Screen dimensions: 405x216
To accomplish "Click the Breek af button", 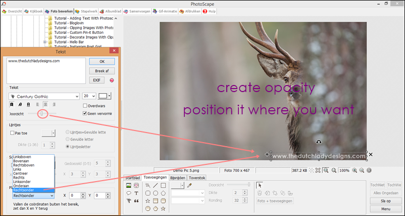I will pyautogui.click(x=102, y=71).
